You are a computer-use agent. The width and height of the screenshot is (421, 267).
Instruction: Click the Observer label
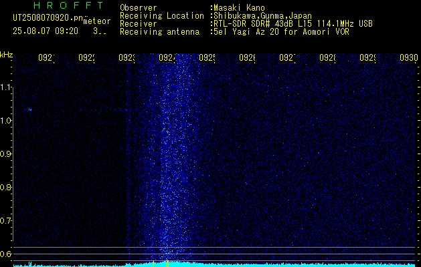(139, 8)
